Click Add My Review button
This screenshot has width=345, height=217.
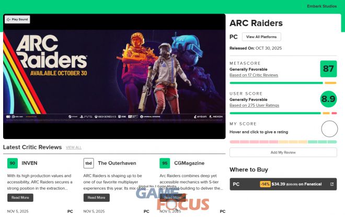point(283,152)
